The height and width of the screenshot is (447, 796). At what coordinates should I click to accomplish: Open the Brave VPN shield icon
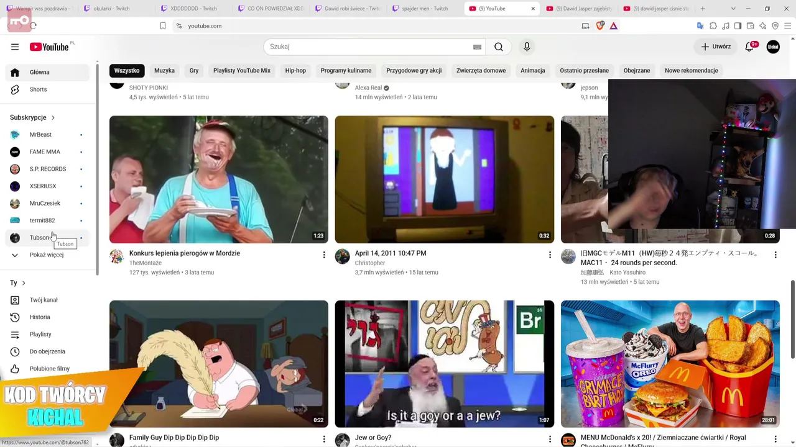pos(775,25)
